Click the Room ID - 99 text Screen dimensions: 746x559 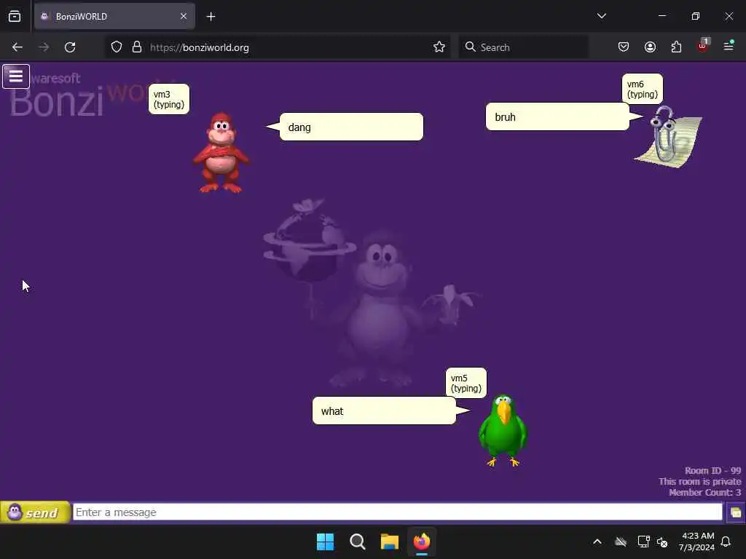point(712,471)
